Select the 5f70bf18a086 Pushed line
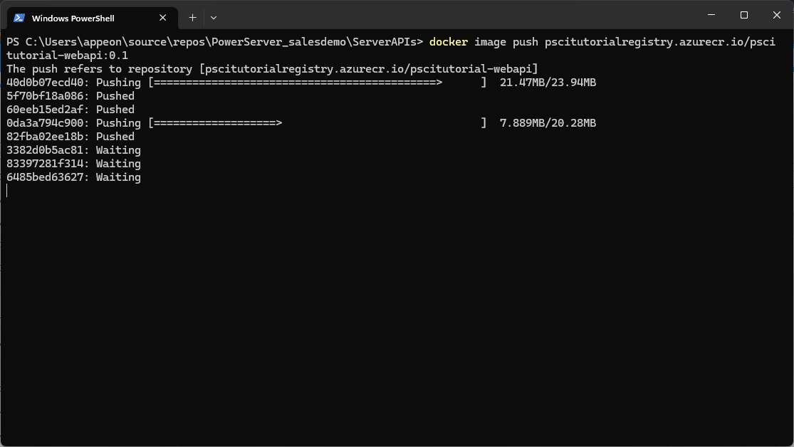Viewport: 794px width, 447px height. pos(70,95)
